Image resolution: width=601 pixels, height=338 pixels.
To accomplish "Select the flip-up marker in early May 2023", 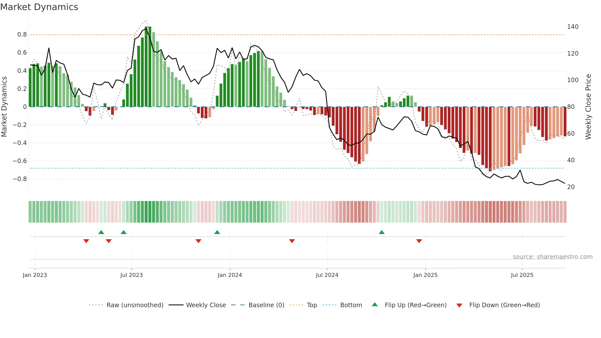I will [x=101, y=232].
